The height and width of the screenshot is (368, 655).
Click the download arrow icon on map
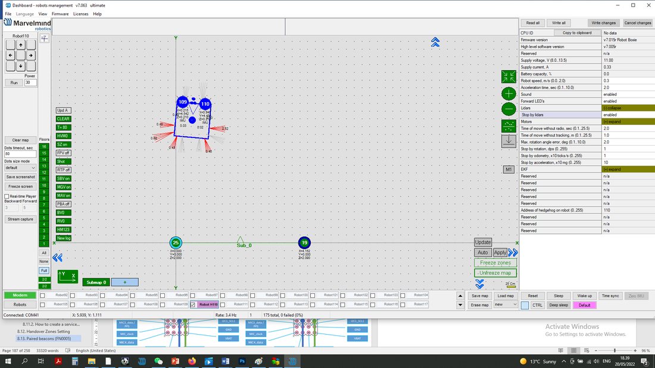509,141
